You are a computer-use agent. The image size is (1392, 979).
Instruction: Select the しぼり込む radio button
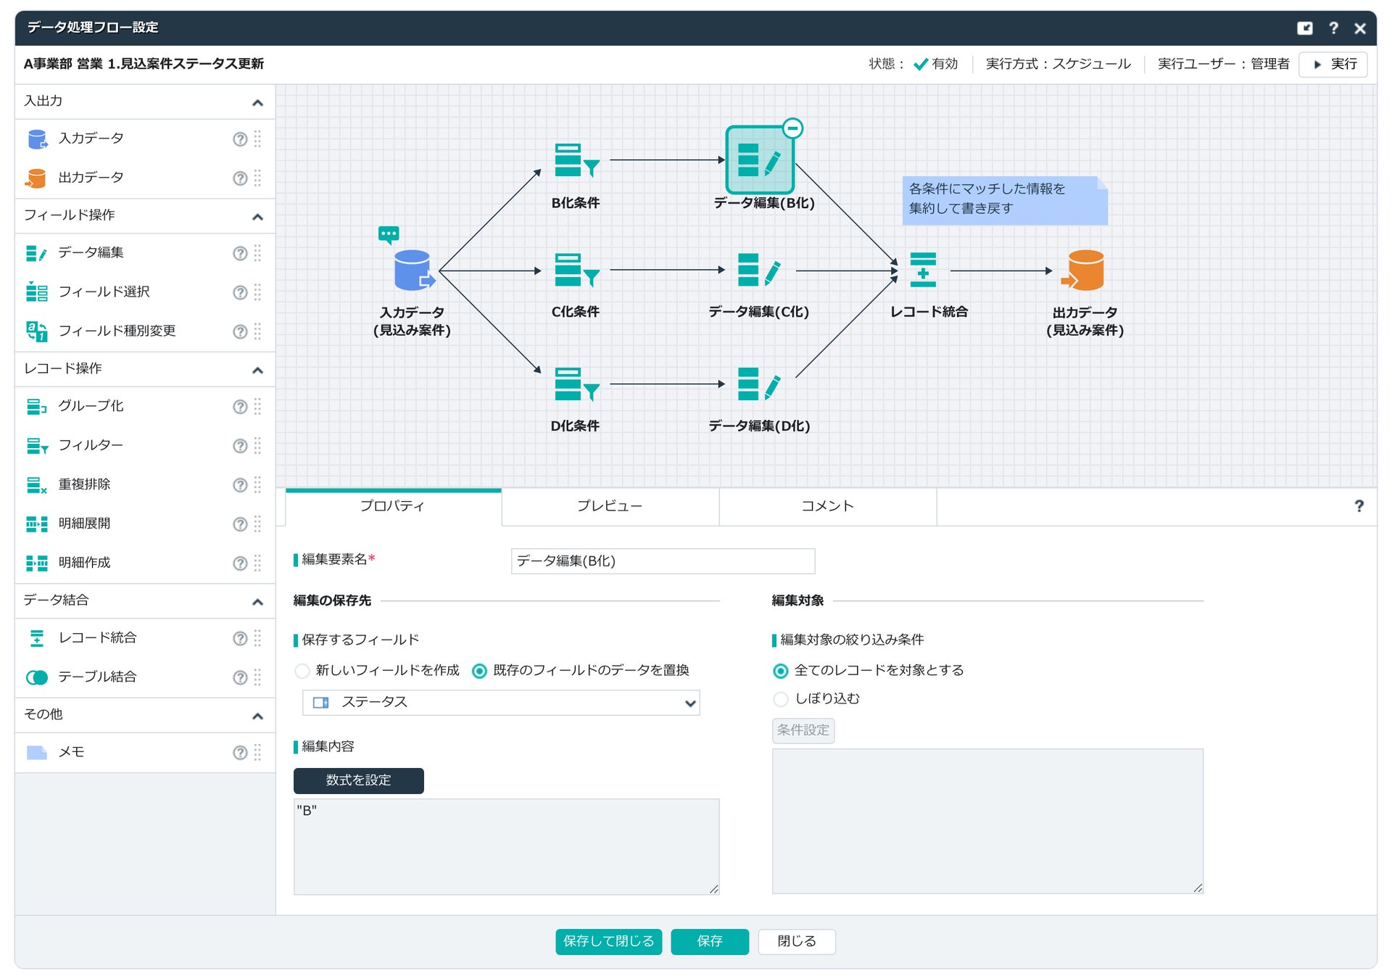(x=781, y=699)
